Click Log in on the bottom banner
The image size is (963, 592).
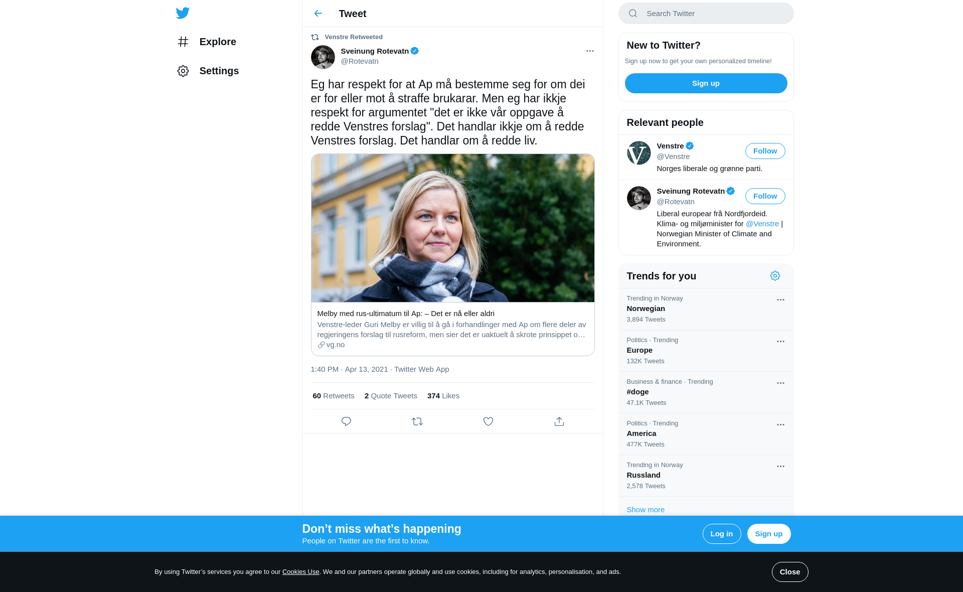pyautogui.click(x=721, y=534)
